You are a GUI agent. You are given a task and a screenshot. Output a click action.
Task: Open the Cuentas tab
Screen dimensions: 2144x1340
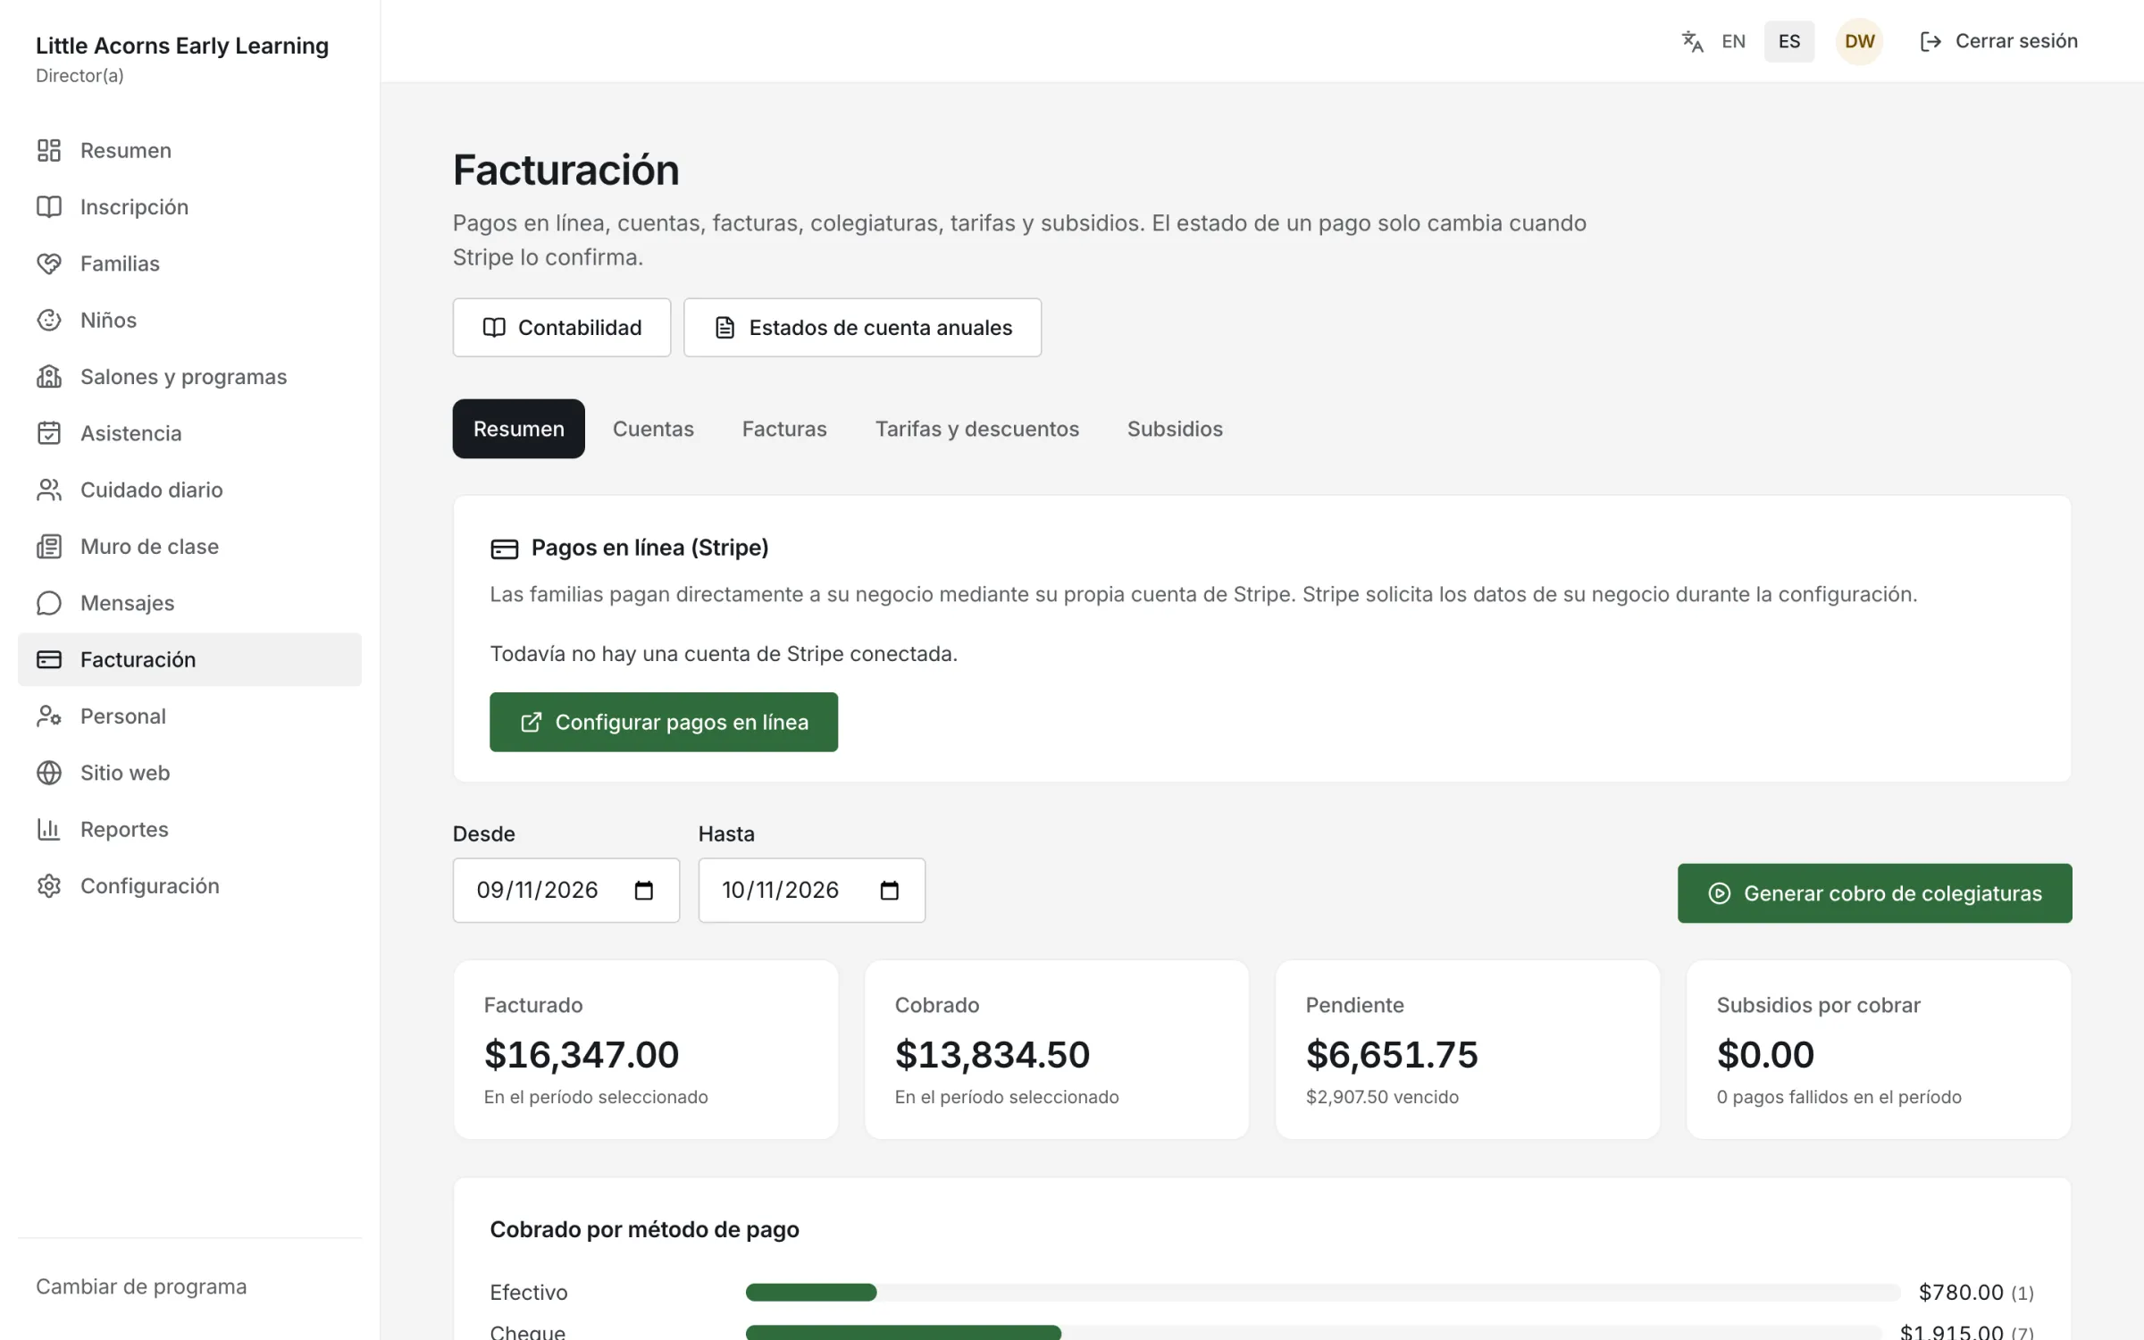click(x=653, y=429)
